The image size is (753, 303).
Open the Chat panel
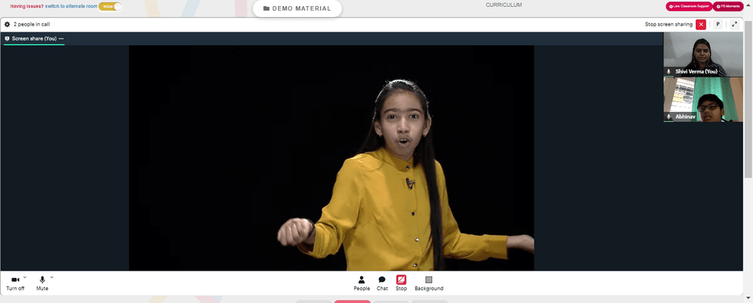coord(382,283)
